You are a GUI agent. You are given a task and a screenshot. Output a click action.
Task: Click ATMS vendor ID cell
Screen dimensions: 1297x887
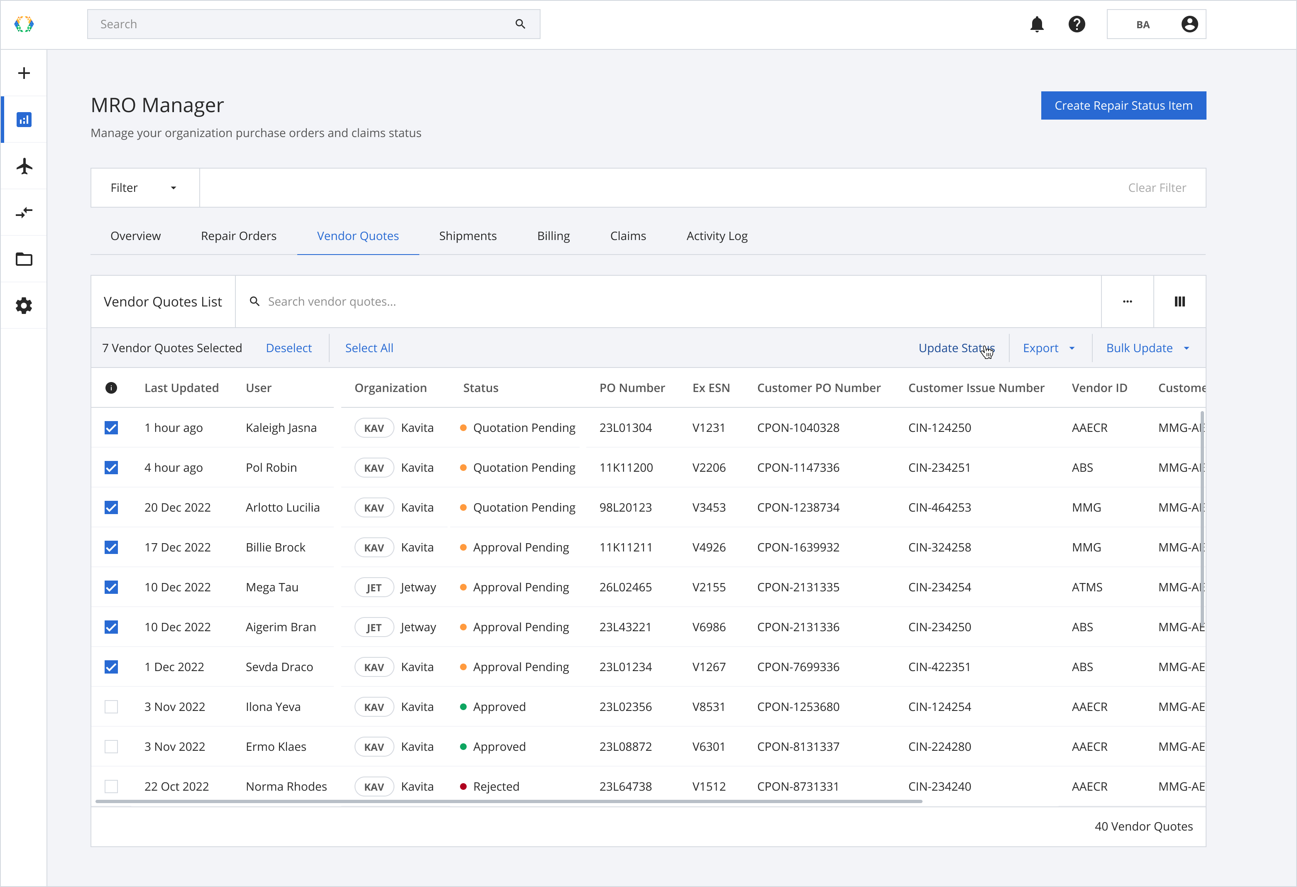[1087, 588]
